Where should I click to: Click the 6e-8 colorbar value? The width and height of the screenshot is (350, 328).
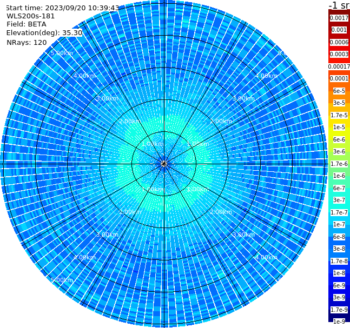[339, 237]
